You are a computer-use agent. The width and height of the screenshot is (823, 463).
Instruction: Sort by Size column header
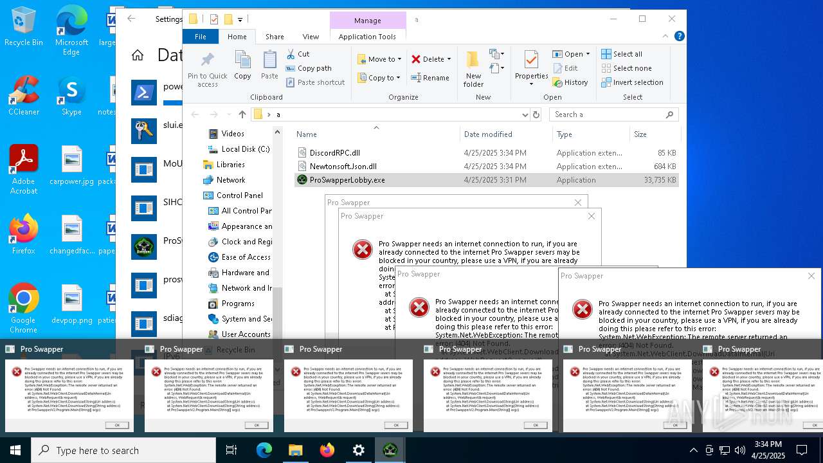click(654, 134)
